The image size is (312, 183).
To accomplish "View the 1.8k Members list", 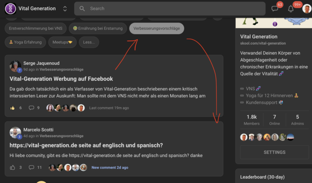I will pyautogui.click(x=251, y=120).
